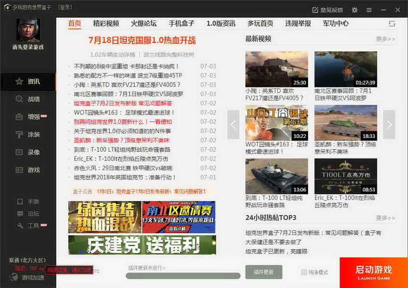Click the refresh icon beside 军功中心

click(x=392, y=23)
